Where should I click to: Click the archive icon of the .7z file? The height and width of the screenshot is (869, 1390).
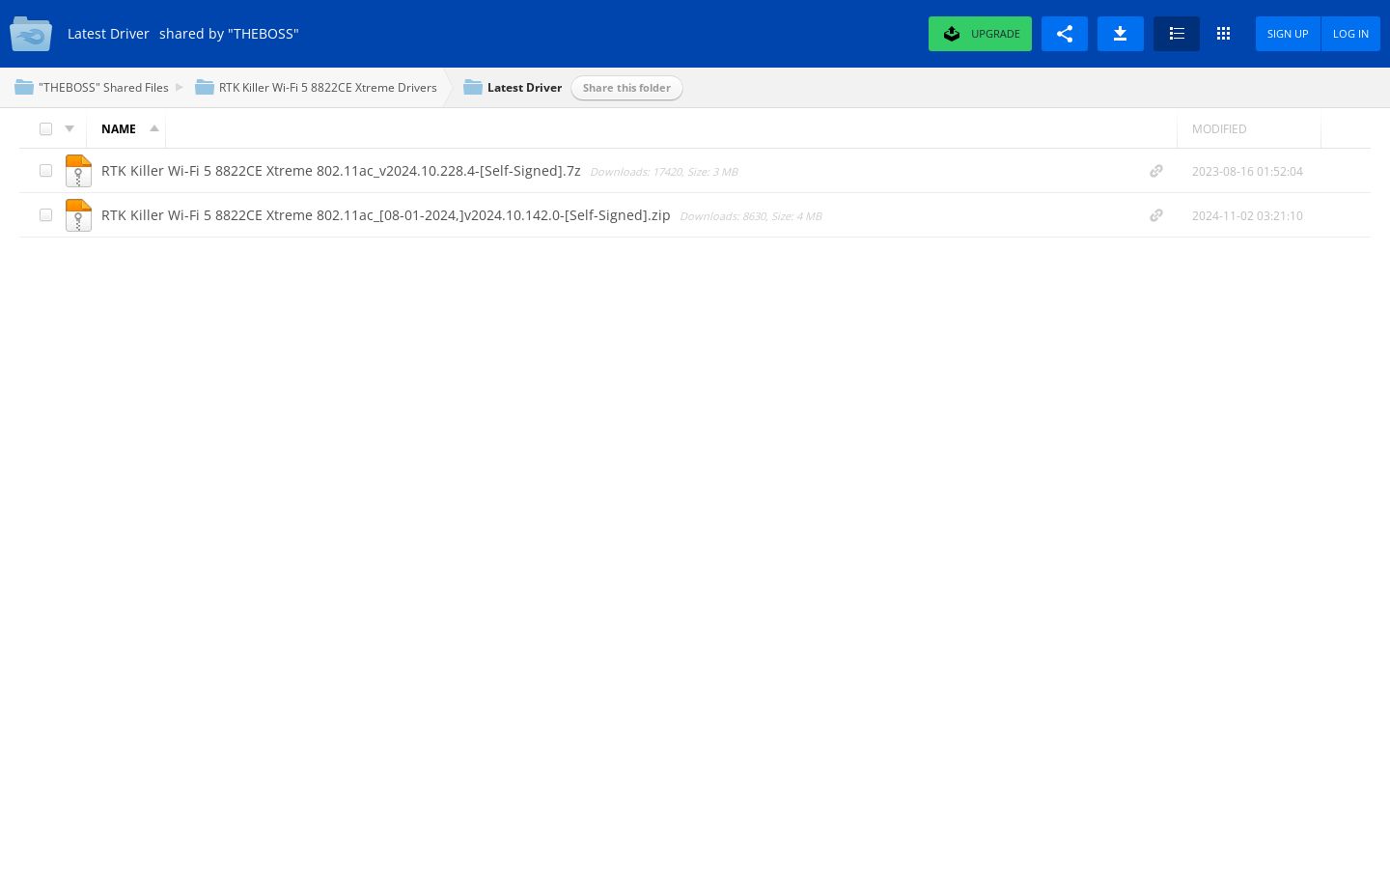tap(78, 171)
